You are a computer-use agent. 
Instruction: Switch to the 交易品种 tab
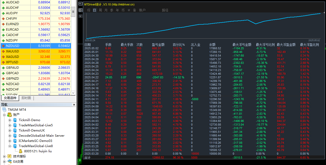click(10, 98)
